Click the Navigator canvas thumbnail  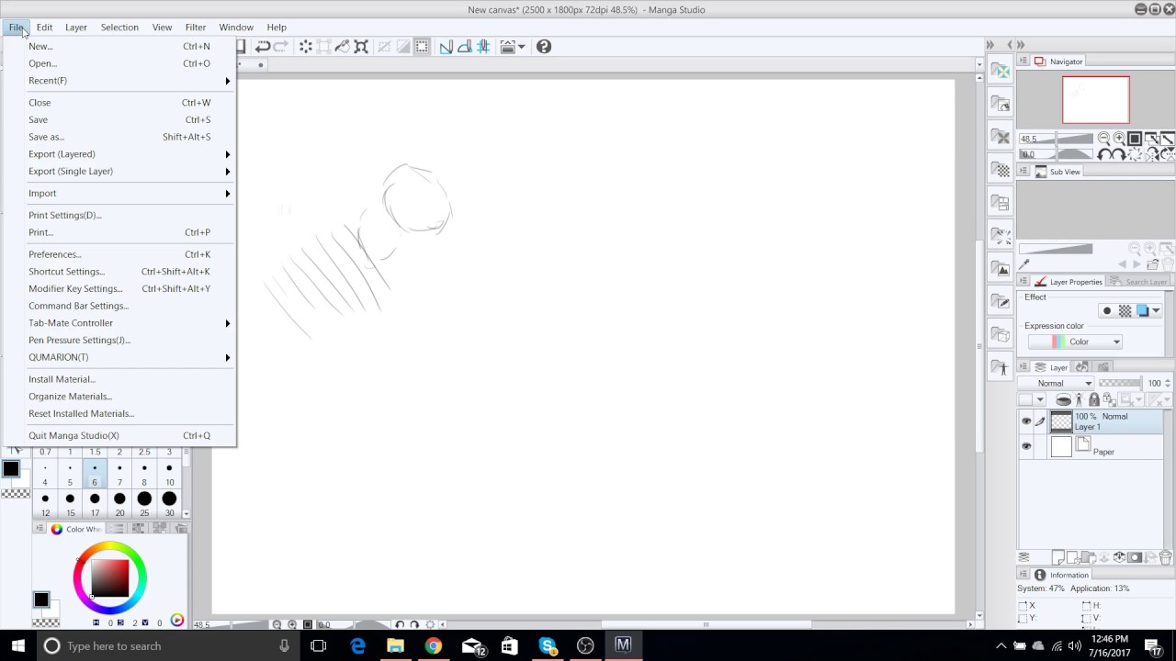point(1096,99)
